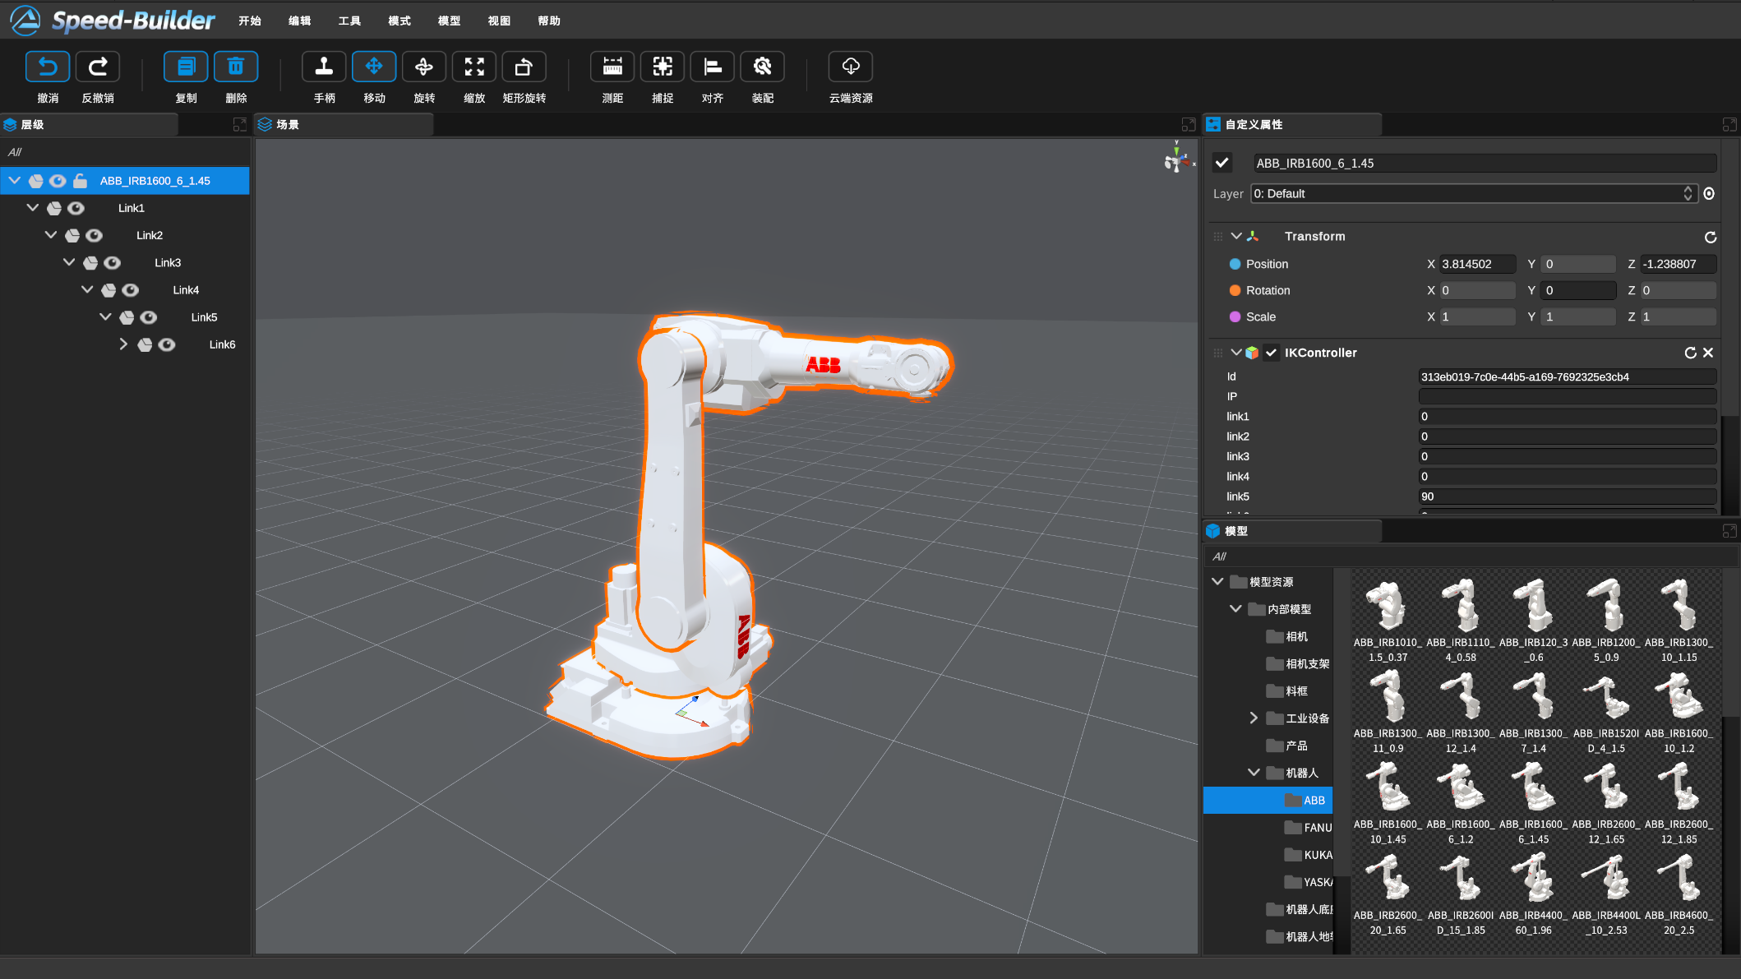The height and width of the screenshot is (979, 1741).
Task: Toggle visibility eye of Link5
Action: 149,317
